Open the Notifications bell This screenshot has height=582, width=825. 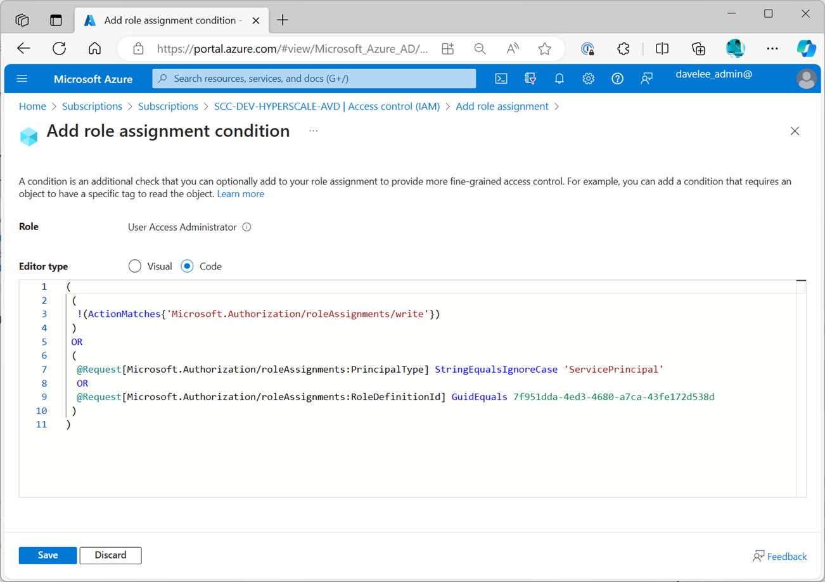pos(559,79)
